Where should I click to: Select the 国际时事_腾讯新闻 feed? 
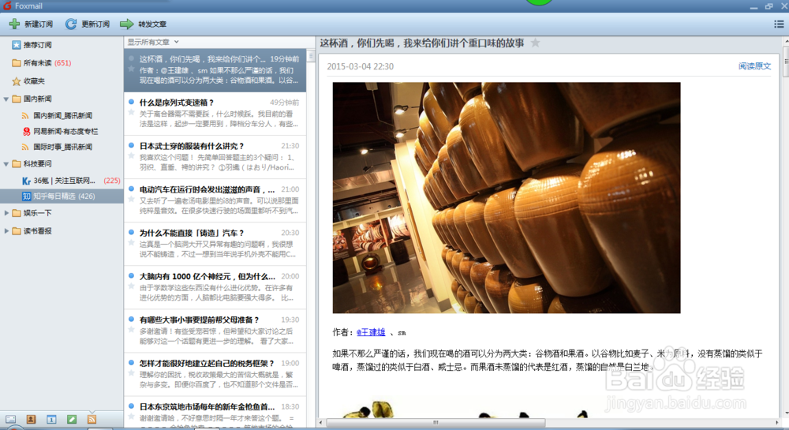[x=57, y=147]
